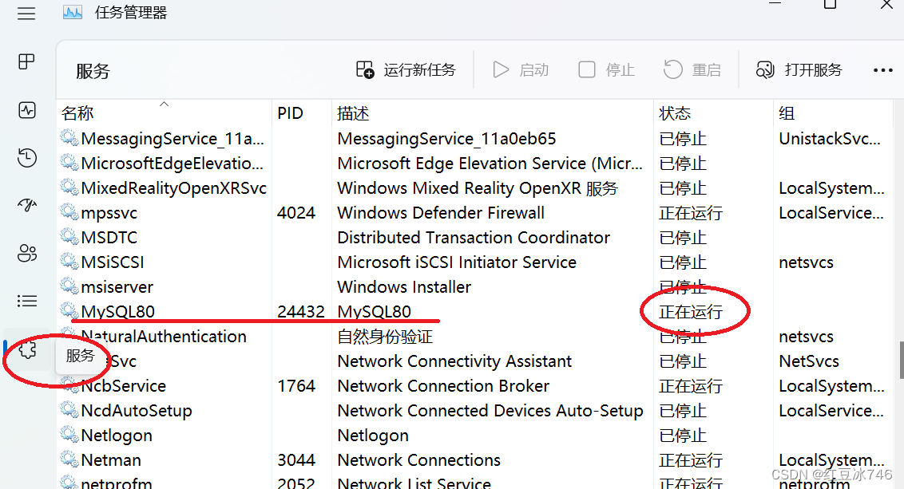Open the Performance sidebar icon
Viewport: 904px width, 489px height.
point(26,110)
